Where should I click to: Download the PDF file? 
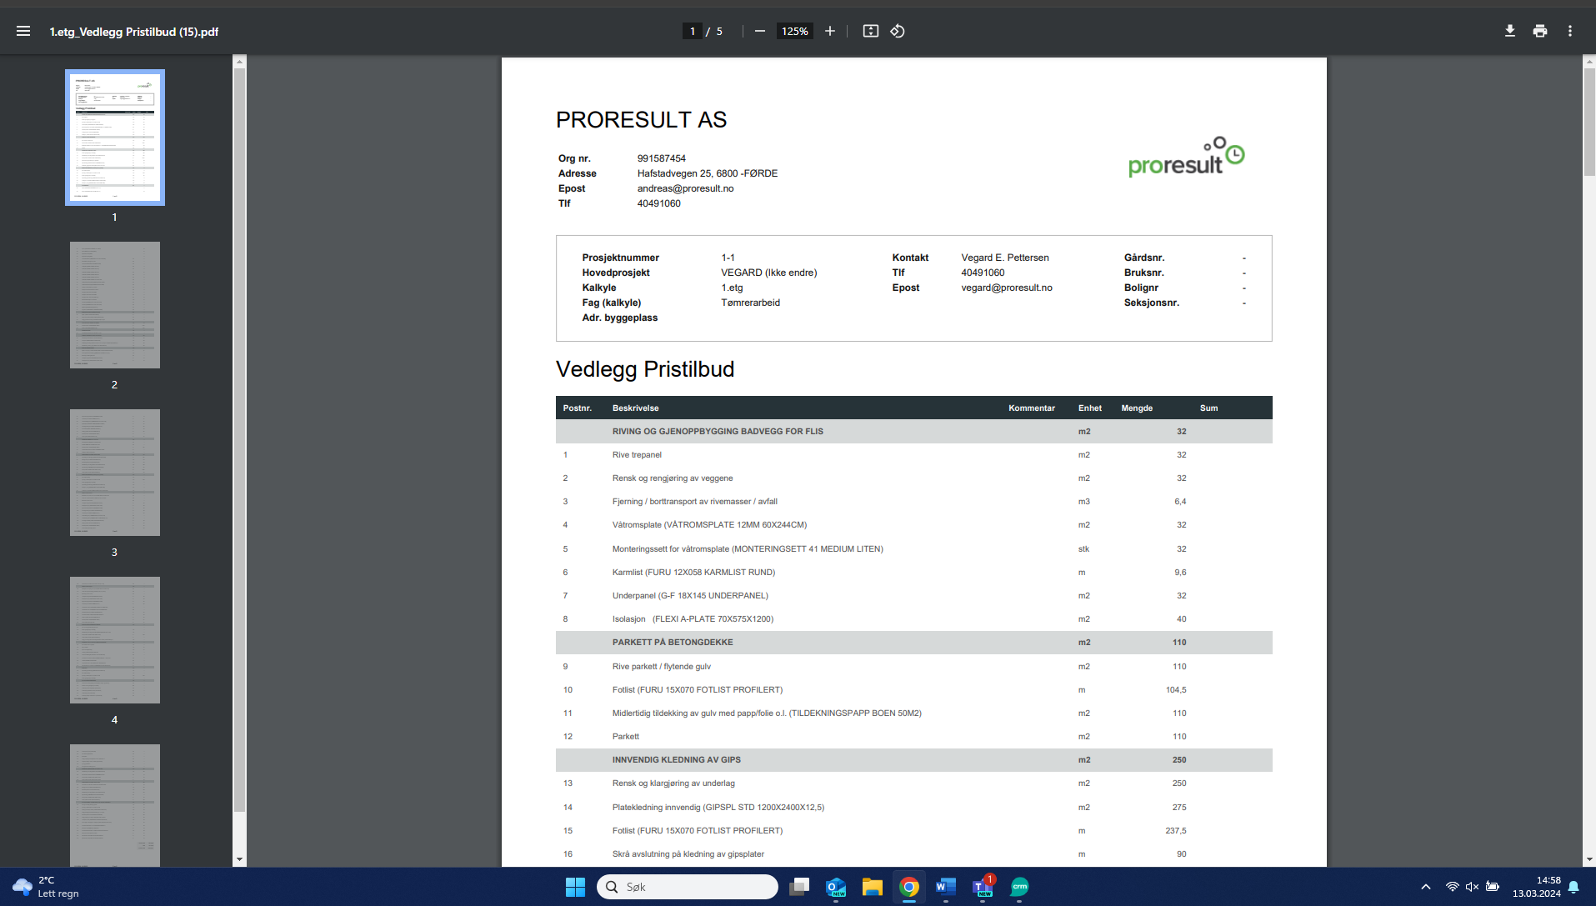click(x=1510, y=31)
